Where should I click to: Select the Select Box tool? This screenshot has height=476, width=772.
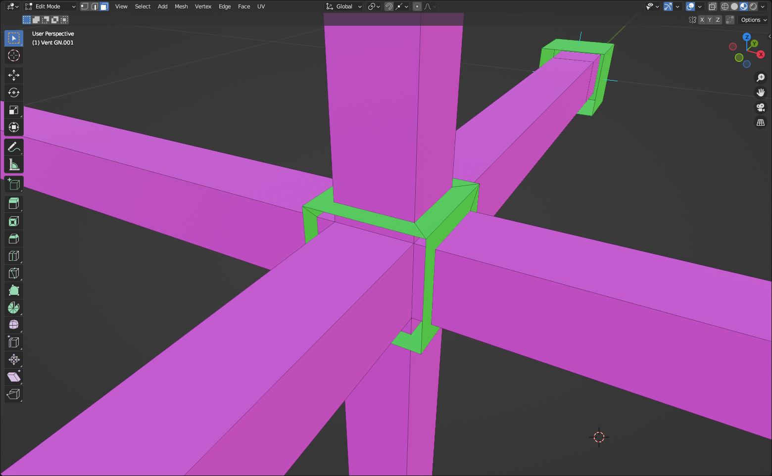14,38
